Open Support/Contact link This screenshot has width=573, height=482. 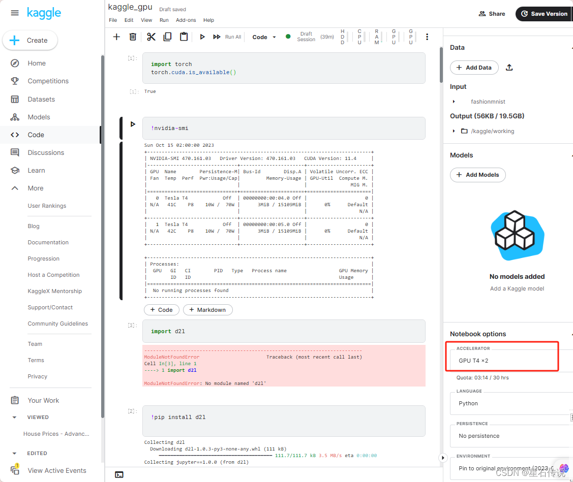click(50, 307)
